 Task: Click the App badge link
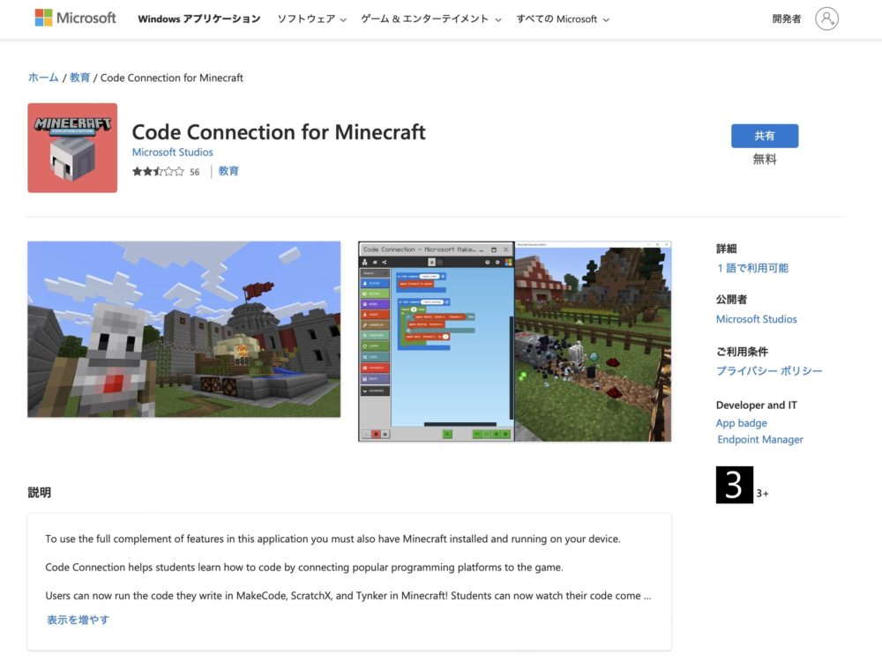pos(742,423)
